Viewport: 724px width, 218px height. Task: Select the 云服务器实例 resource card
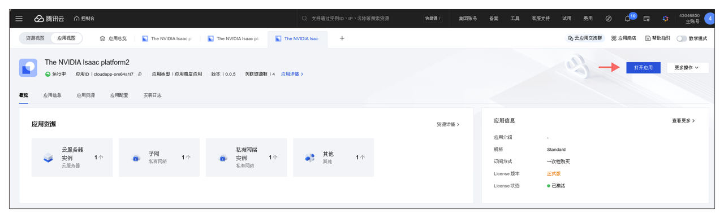click(72, 158)
